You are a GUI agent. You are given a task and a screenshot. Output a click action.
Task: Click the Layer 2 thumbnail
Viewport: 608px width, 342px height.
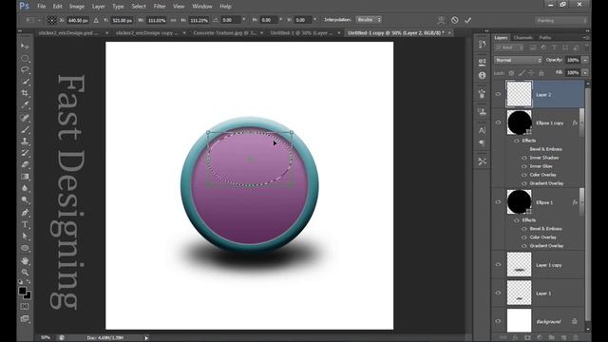[519, 94]
